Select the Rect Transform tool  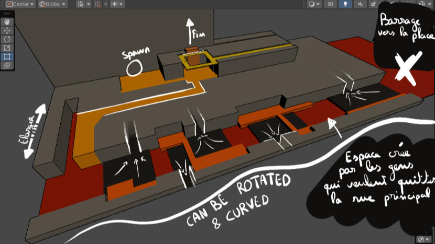coord(7,56)
